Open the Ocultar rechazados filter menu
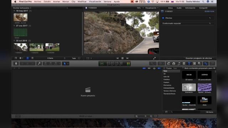This screenshot has height=128, width=228. coord(22,8)
